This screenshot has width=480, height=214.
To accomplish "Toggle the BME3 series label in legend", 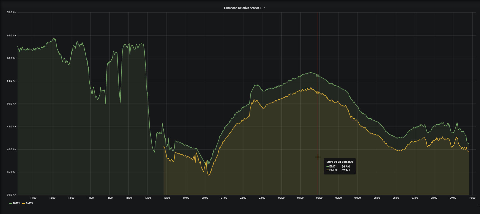I will (x=29, y=203).
